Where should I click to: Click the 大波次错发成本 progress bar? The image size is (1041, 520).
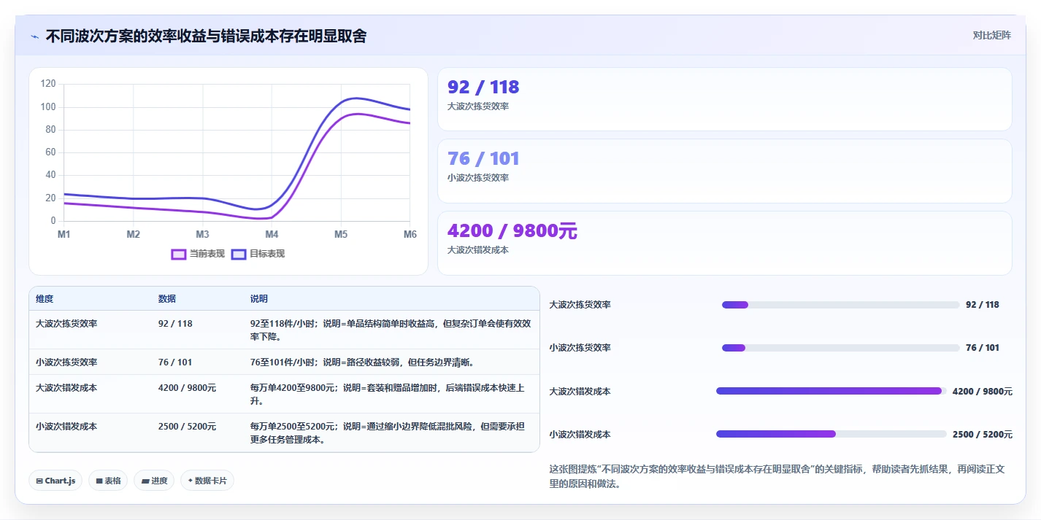(831, 391)
